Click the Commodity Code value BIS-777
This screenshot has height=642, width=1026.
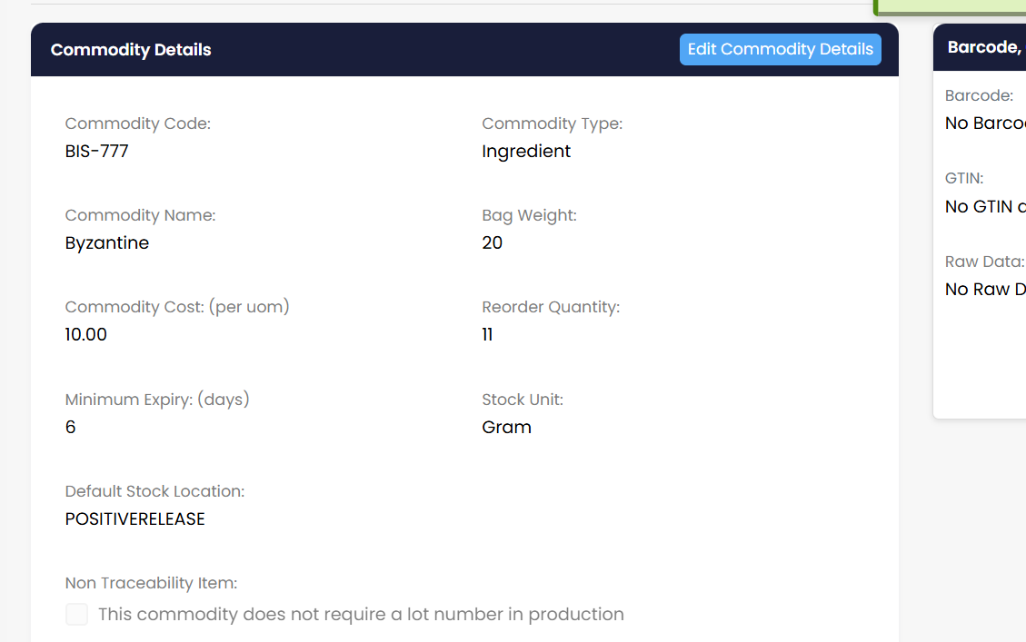(96, 151)
